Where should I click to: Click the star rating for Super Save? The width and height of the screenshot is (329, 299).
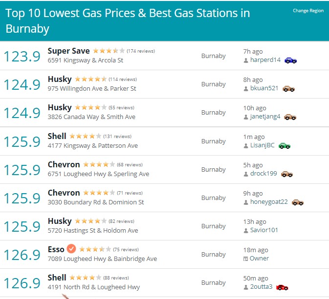point(109,51)
